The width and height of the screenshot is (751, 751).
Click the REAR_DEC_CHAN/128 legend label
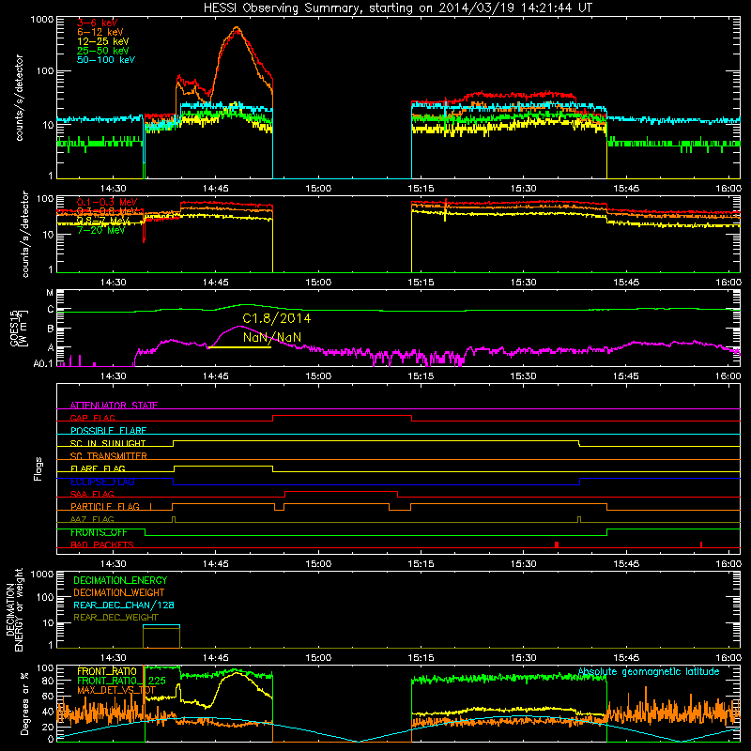tap(124, 605)
